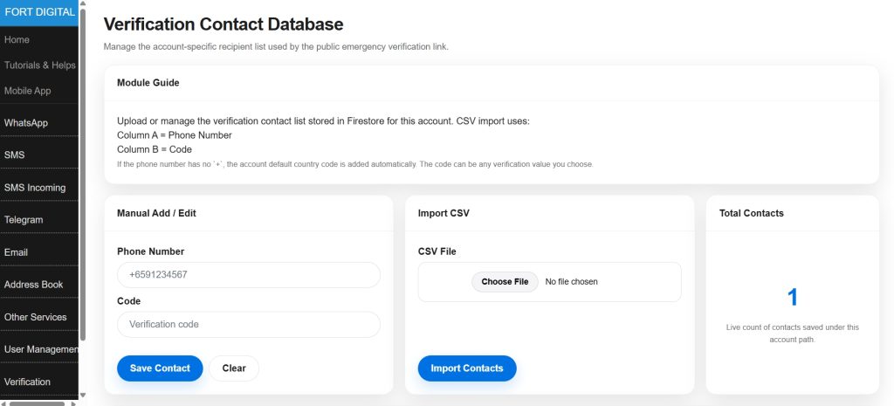
Task: Hit the Clear button
Action: point(234,368)
